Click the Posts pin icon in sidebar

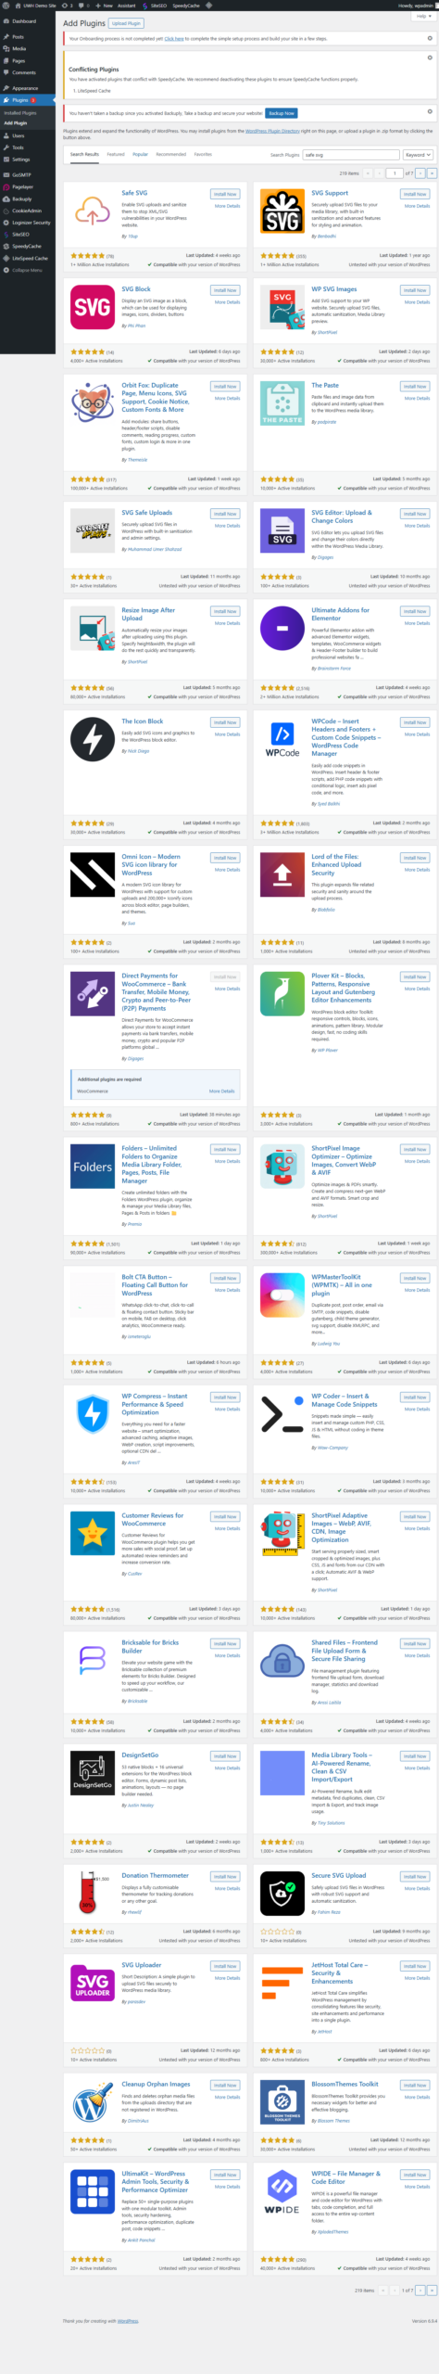[x=6, y=37]
